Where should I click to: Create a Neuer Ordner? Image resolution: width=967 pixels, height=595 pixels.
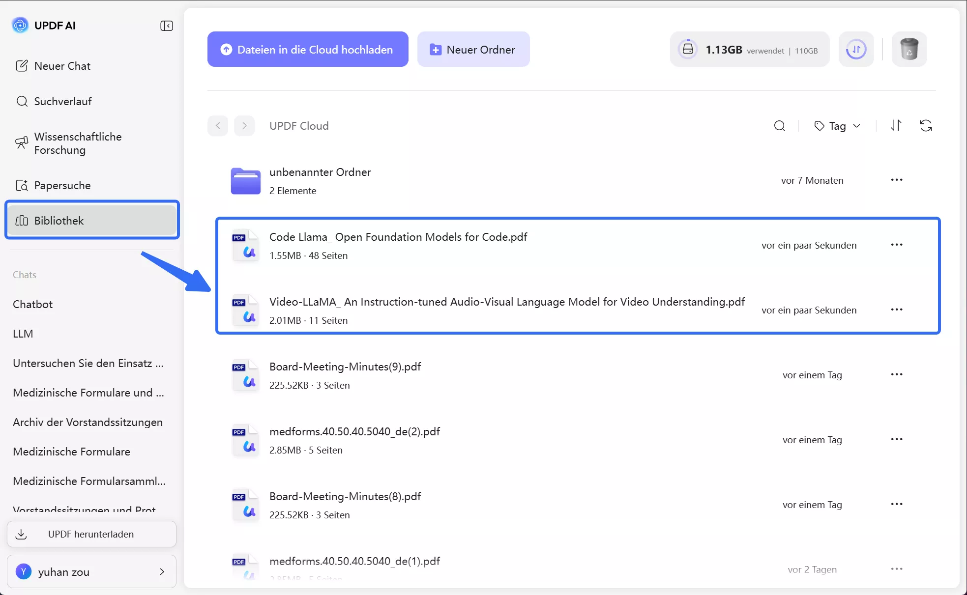tap(473, 49)
